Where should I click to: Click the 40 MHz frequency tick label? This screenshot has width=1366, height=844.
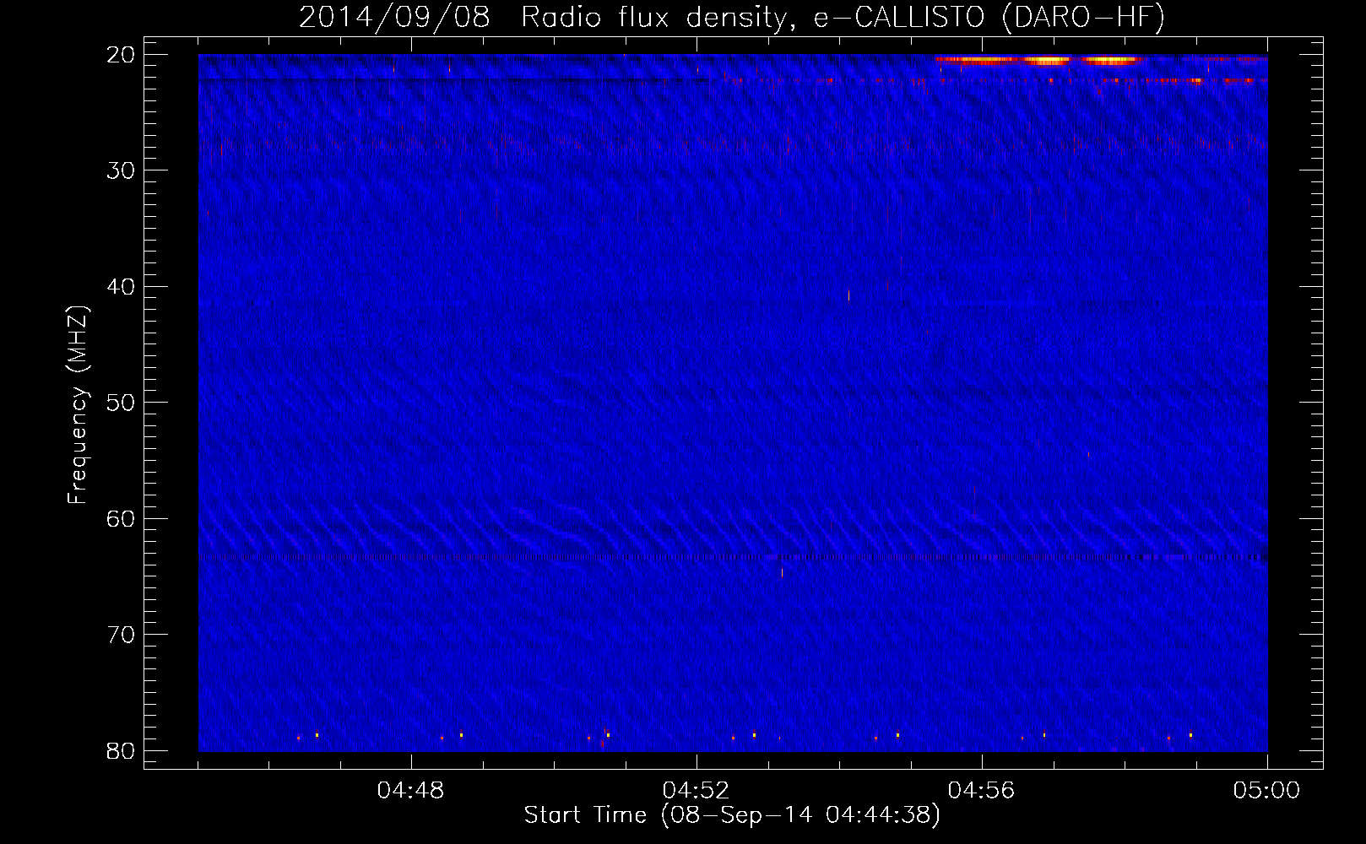(121, 287)
